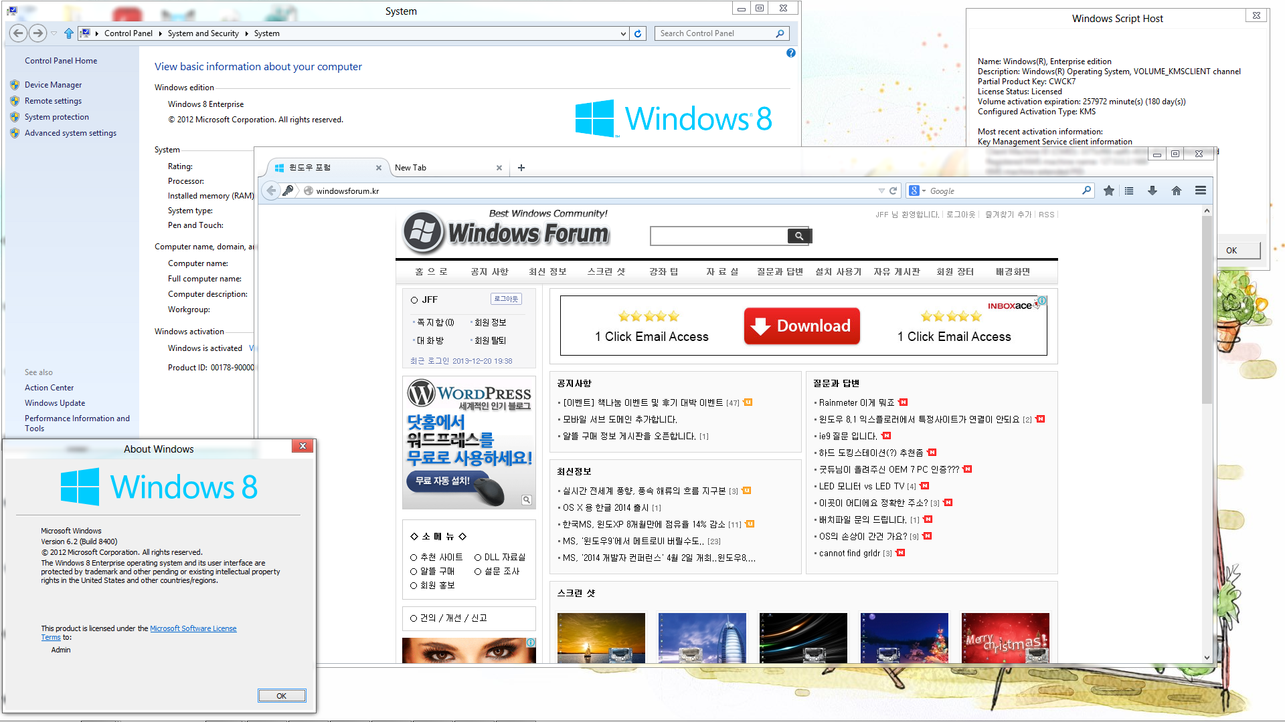1285x722 pixels.
Task: Open search engine selector dropdown next to Google
Action: tap(924, 191)
